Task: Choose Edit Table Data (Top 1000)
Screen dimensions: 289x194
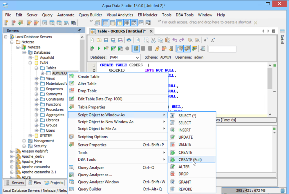Action: click(x=118, y=99)
